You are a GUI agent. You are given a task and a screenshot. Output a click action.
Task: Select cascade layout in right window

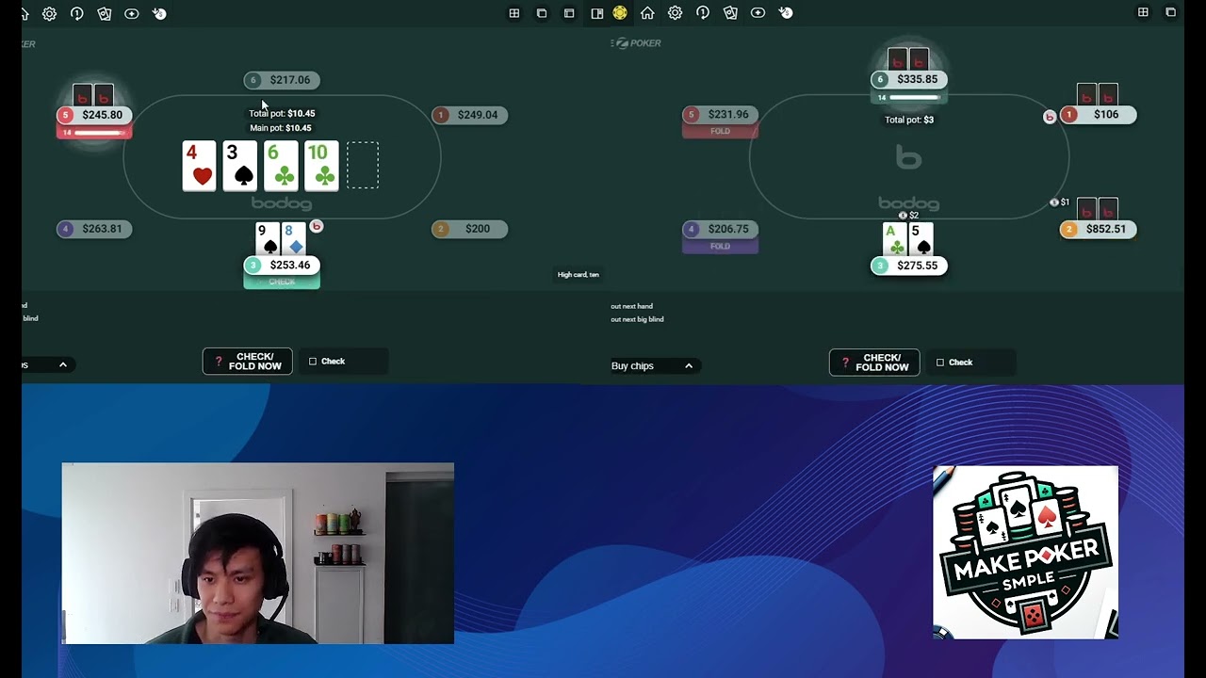(x=1170, y=12)
